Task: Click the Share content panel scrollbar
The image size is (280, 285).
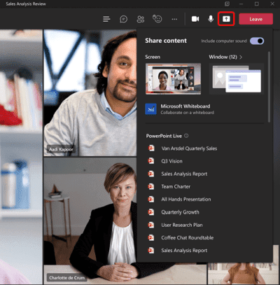Action: [x=269, y=87]
